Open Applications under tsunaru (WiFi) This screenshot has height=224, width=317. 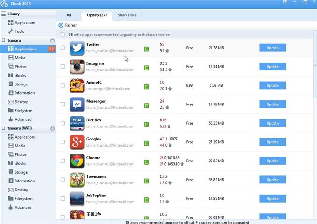22,137
